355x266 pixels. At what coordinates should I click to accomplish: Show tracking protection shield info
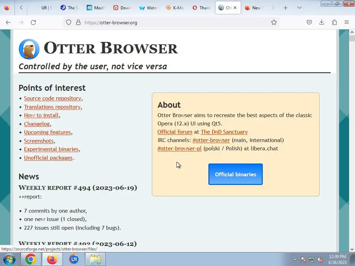69,23
